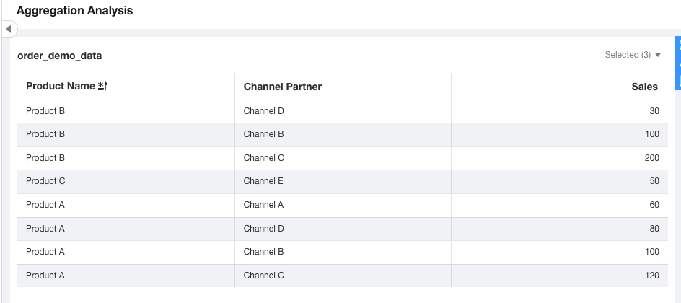Select the Product C cell
Image resolution: width=681 pixels, height=303 pixels.
[45, 181]
